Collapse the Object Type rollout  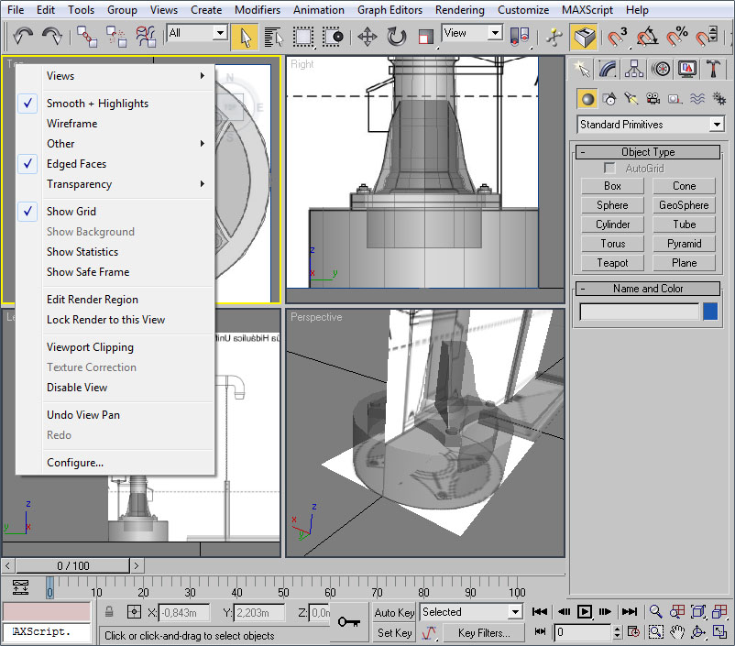pos(648,152)
